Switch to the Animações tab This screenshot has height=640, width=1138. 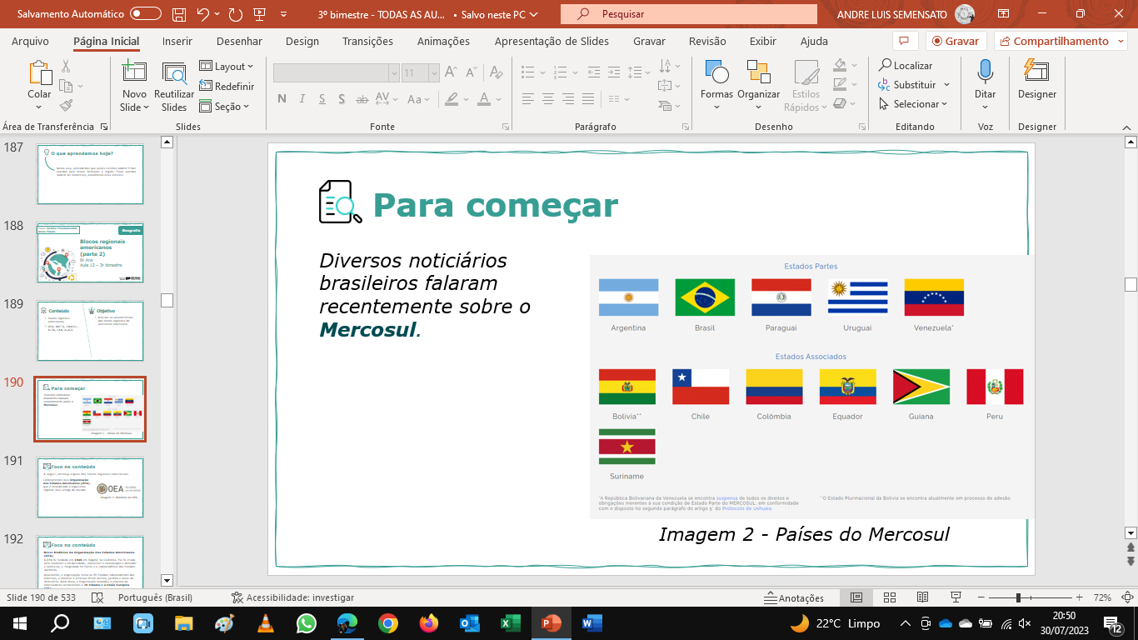[x=443, y=41]
